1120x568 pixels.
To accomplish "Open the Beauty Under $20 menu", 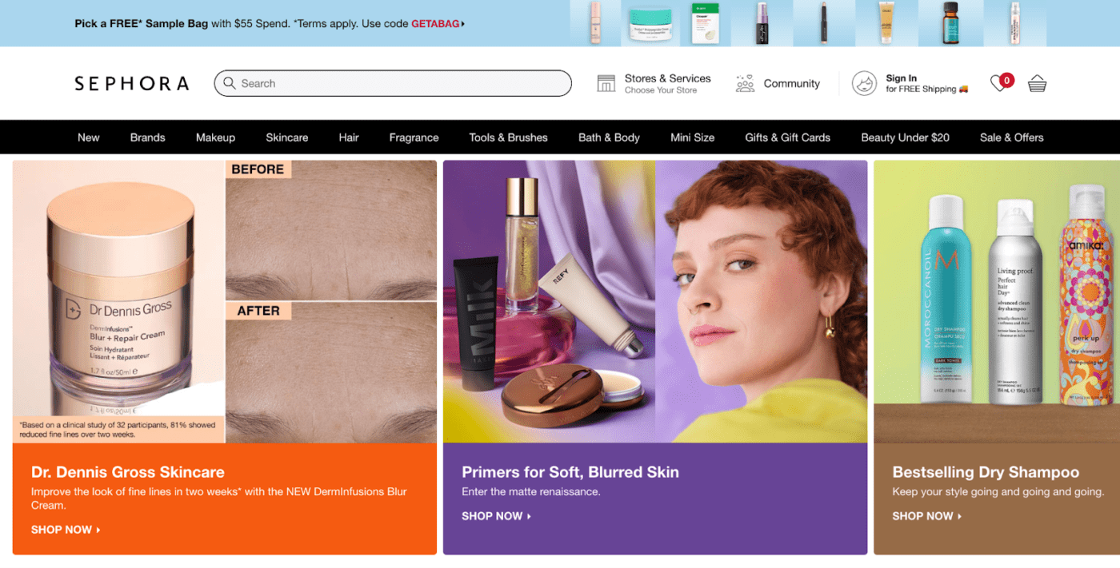I will pos(905,137).
